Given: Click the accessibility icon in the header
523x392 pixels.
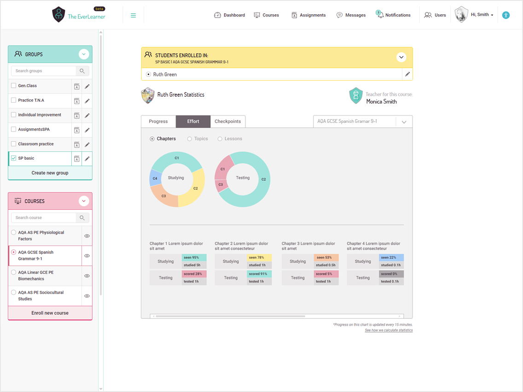Looking at the screenshot, I should [506, 15].
